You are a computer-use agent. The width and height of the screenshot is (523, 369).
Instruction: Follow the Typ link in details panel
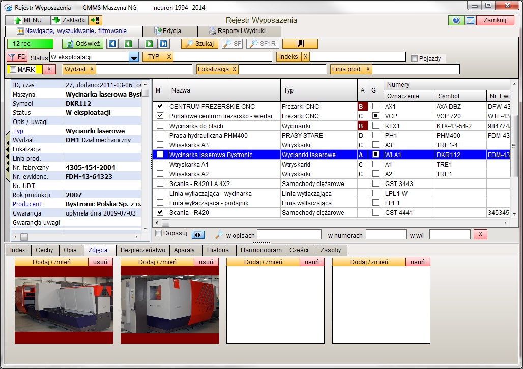(18, 131)
